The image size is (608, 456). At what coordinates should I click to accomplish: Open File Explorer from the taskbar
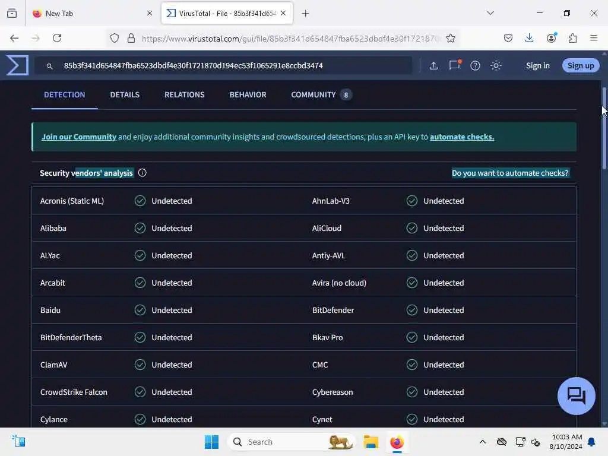point(370,442)
